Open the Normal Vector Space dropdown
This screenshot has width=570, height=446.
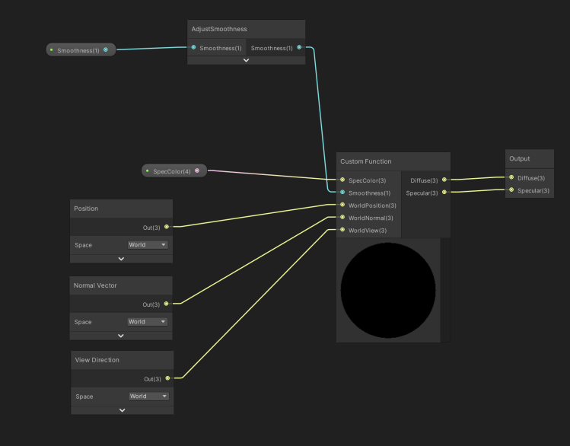point(148,322)
